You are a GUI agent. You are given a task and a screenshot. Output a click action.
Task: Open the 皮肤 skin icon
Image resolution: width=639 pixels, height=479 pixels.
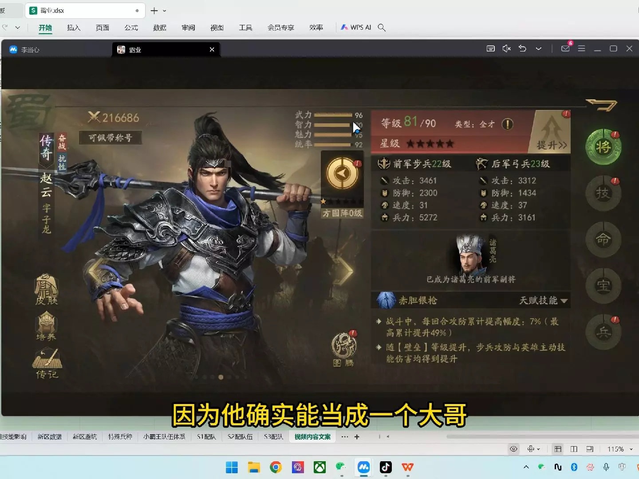(x=47, y=289)
